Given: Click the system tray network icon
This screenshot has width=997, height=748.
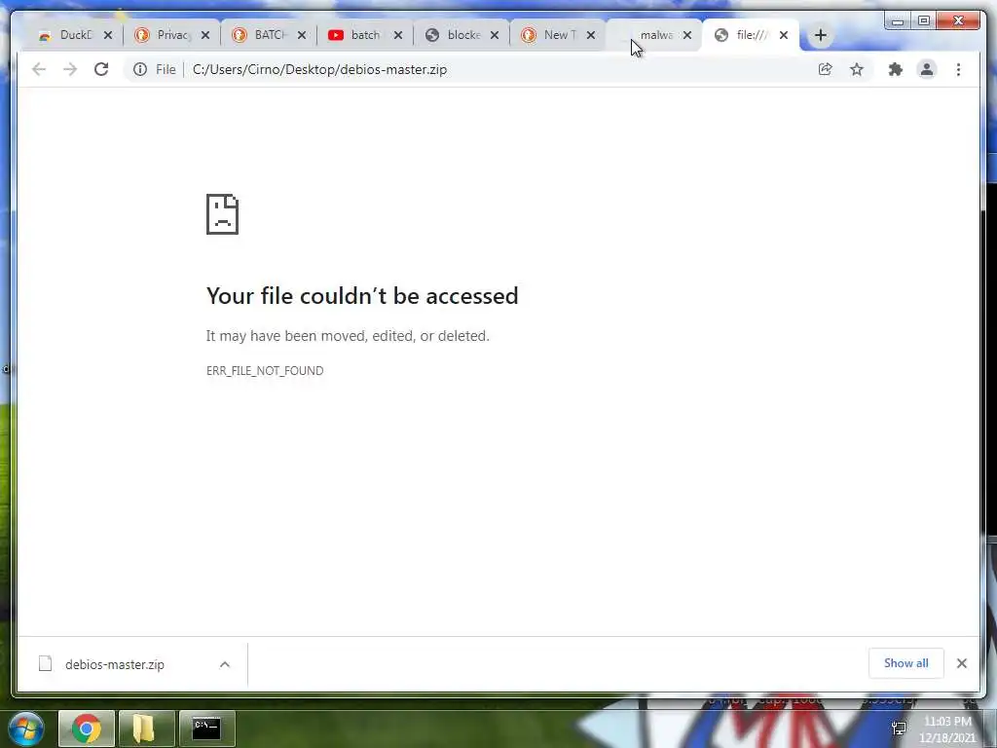Looking at the screenshot, I should click(899, 729).
